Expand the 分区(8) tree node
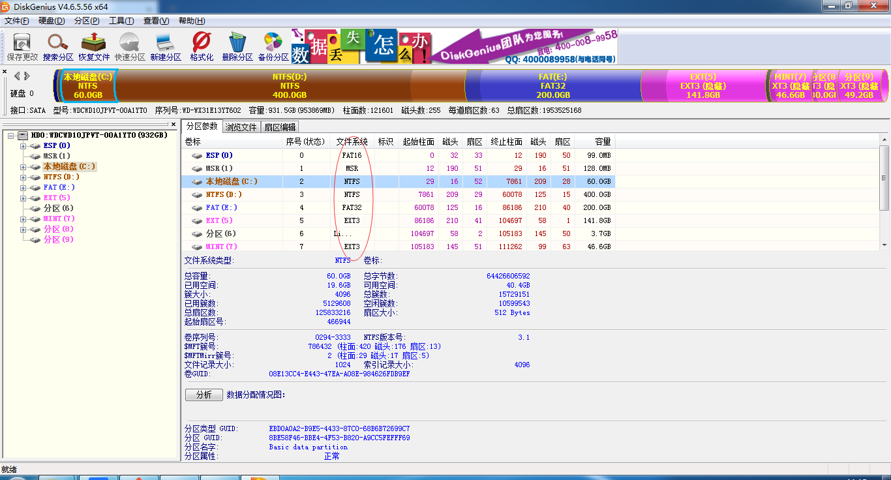 [x=23, y=230]
